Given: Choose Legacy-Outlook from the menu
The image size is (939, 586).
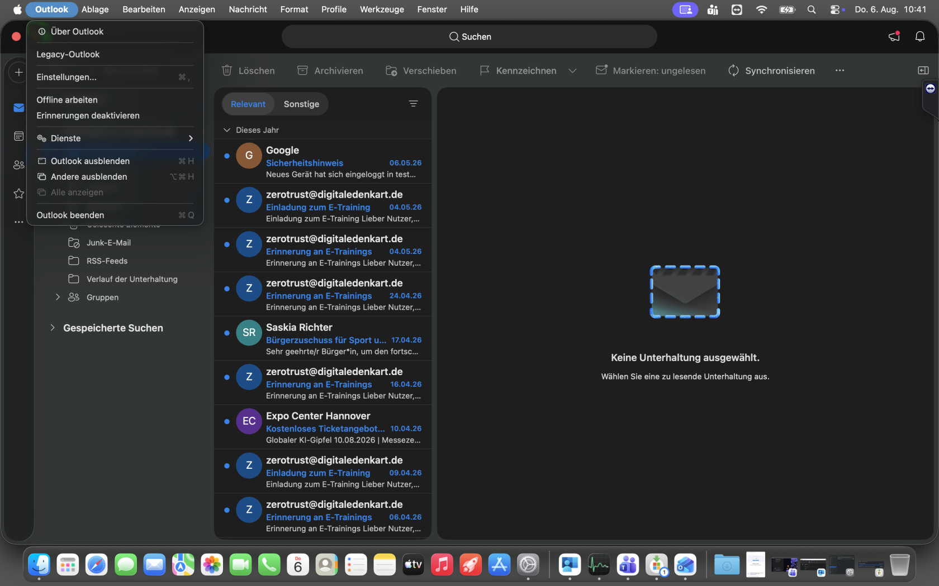Looking at the screenshot, I should [115, 54].
